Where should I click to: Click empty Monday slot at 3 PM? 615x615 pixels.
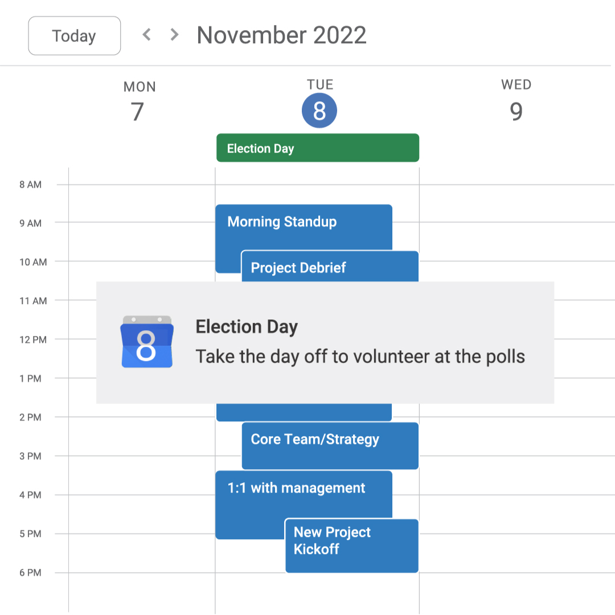coord(141,475)
